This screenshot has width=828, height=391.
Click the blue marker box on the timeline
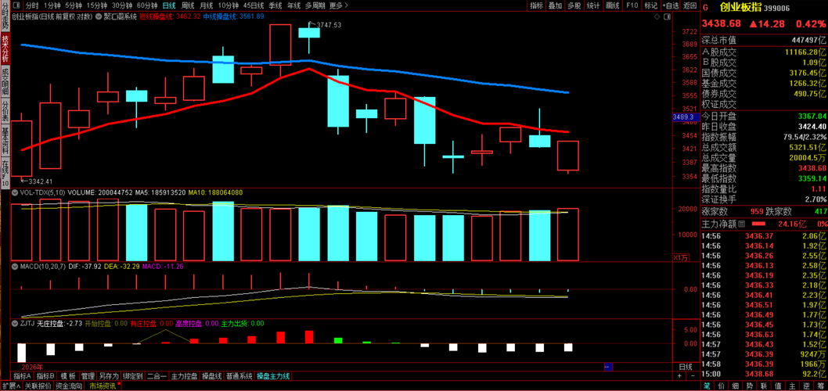point(608,367)
